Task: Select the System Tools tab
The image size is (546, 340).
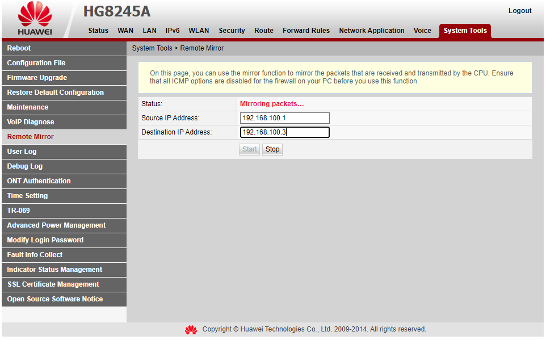Action: [x=465, y=31]
